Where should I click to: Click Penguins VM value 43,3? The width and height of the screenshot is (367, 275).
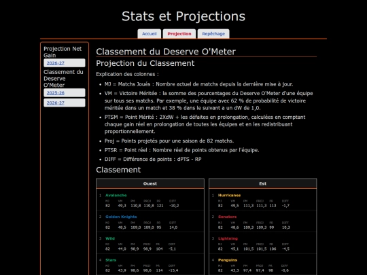click(234, 270)
